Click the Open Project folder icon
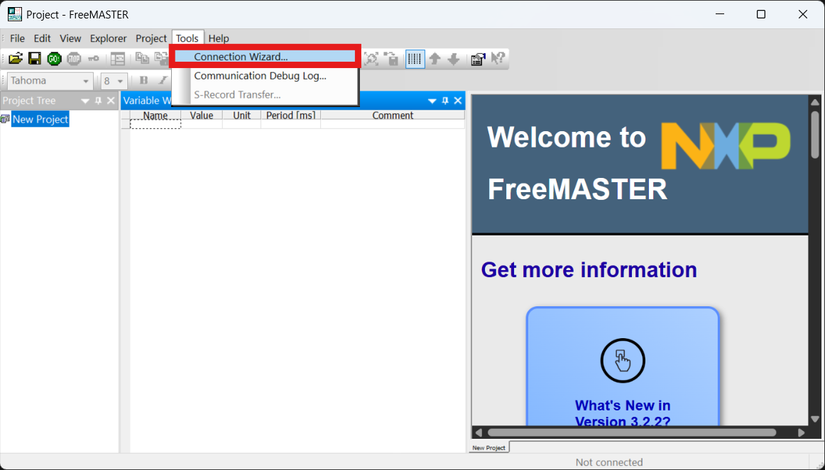The image size is (825, 470). pos(15,59)
